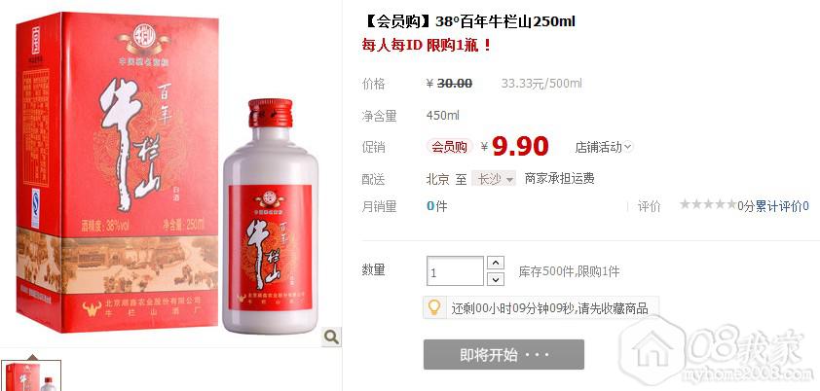Select the product thumbnail below main image
The width and height of the screenshot is (820, 391).
(31, 375)
